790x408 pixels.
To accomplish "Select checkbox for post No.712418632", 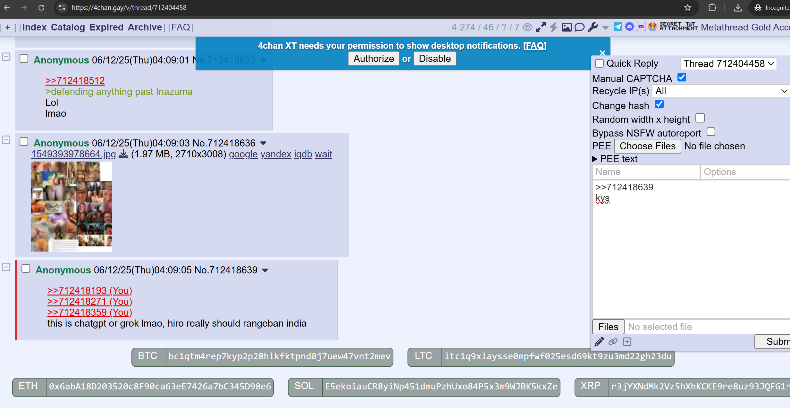I will pyautogui.click(x=24, y=59).
